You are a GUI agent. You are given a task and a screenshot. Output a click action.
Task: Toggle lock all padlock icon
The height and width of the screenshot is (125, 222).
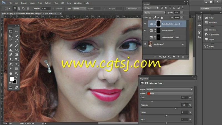point(162,17)
